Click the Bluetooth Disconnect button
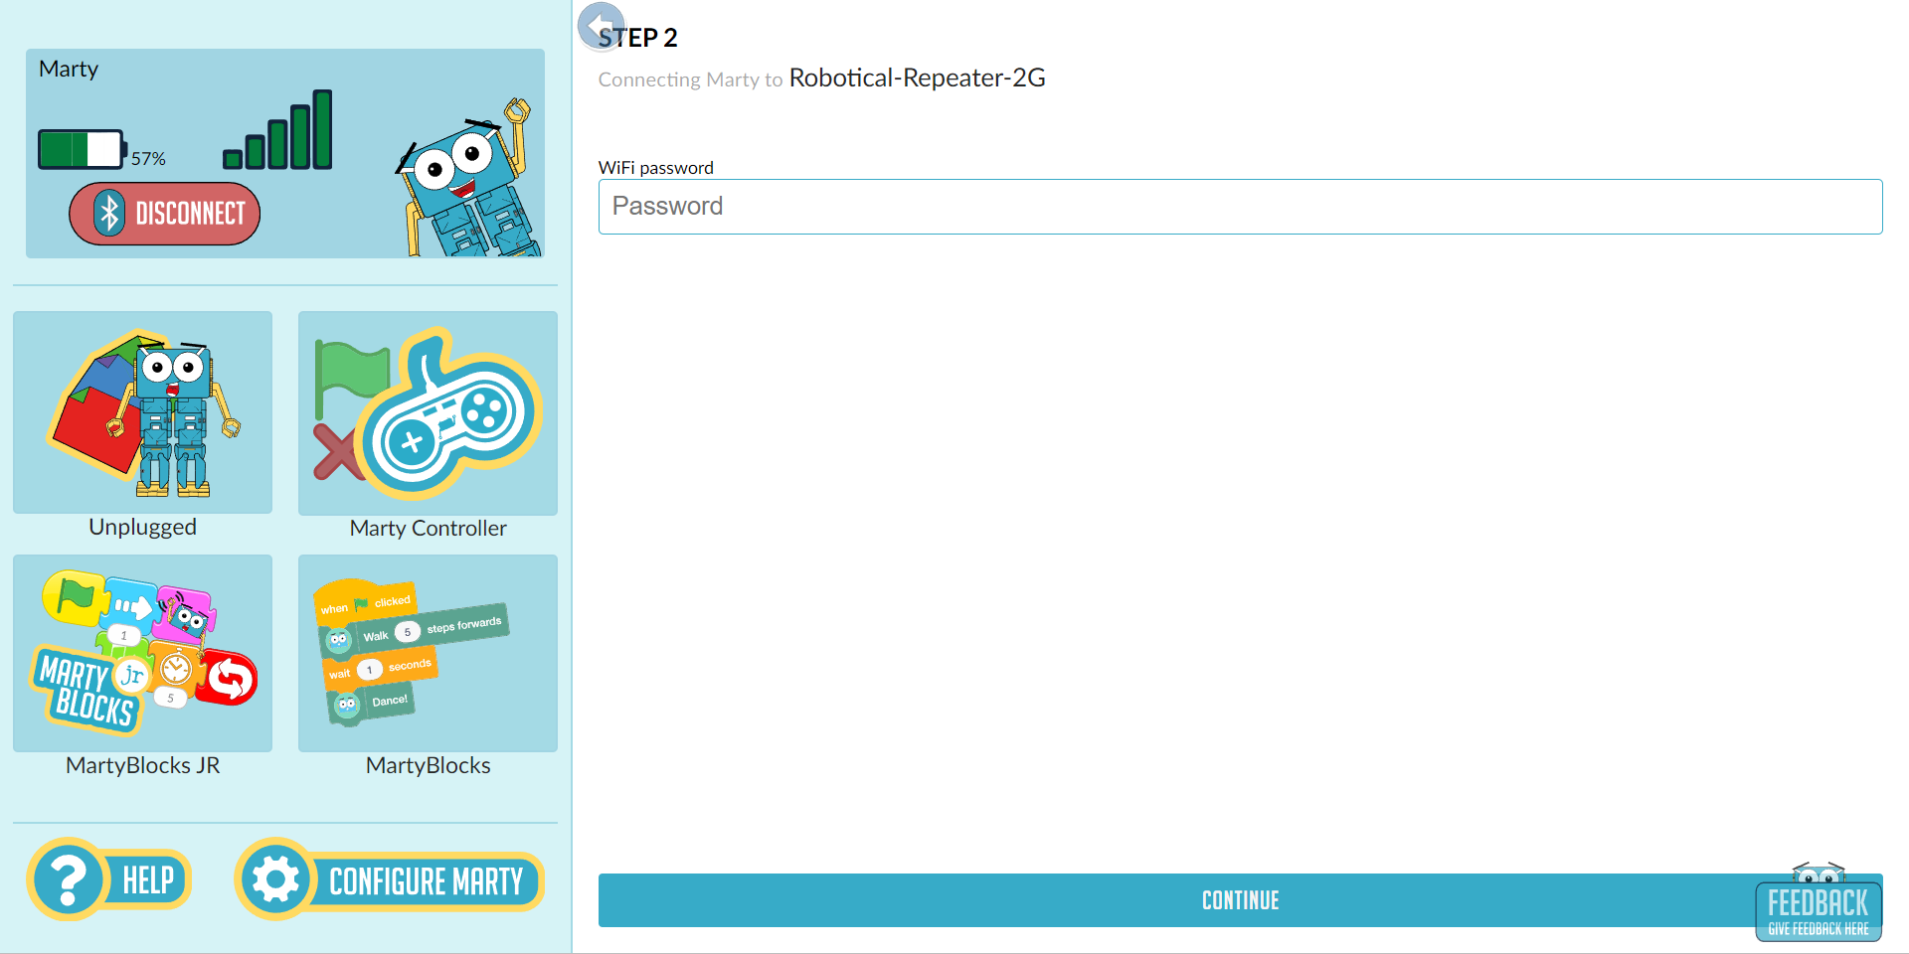This screenshot has width=1909, height=954. coord(164,214)
